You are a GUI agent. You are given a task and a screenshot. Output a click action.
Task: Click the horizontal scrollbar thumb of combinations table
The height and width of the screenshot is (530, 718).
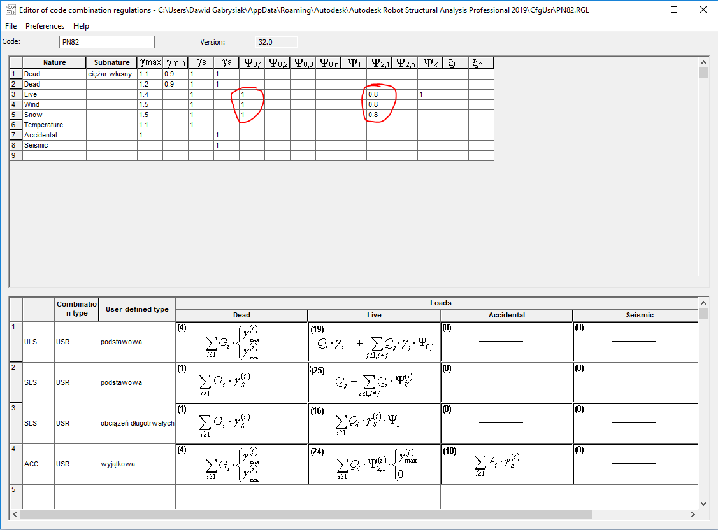coord(306,515)
